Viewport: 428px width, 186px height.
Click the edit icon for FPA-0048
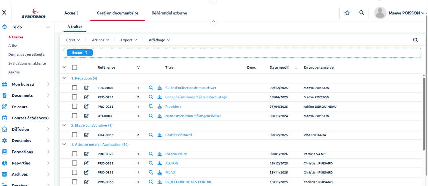[86, 88]
